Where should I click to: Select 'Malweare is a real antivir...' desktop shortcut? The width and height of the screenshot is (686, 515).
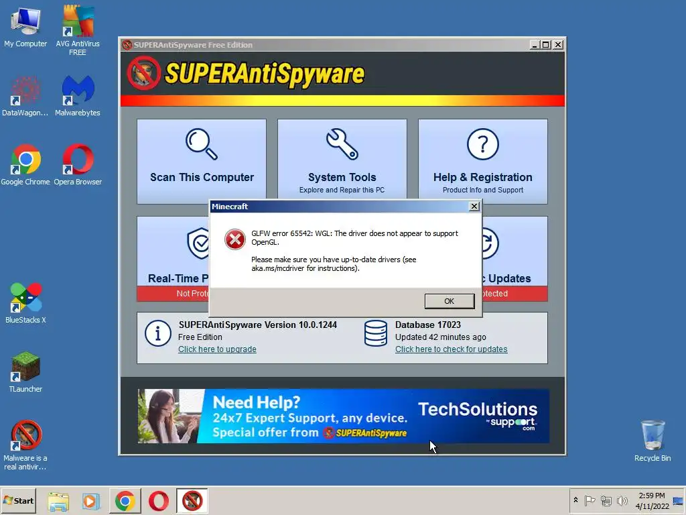coord(25,445)
